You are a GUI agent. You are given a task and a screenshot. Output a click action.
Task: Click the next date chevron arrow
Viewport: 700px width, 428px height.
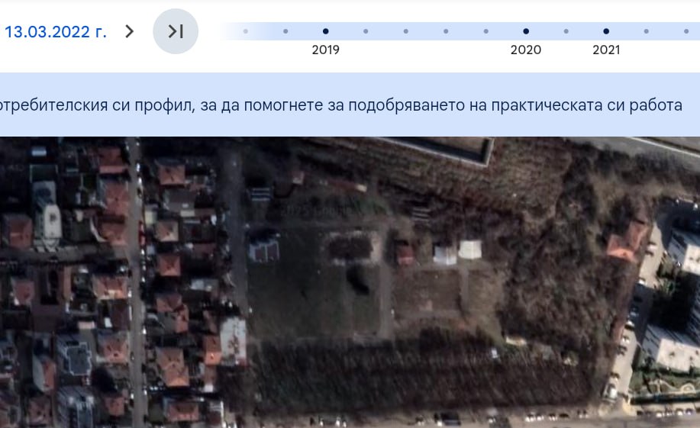tap(130, 31)
